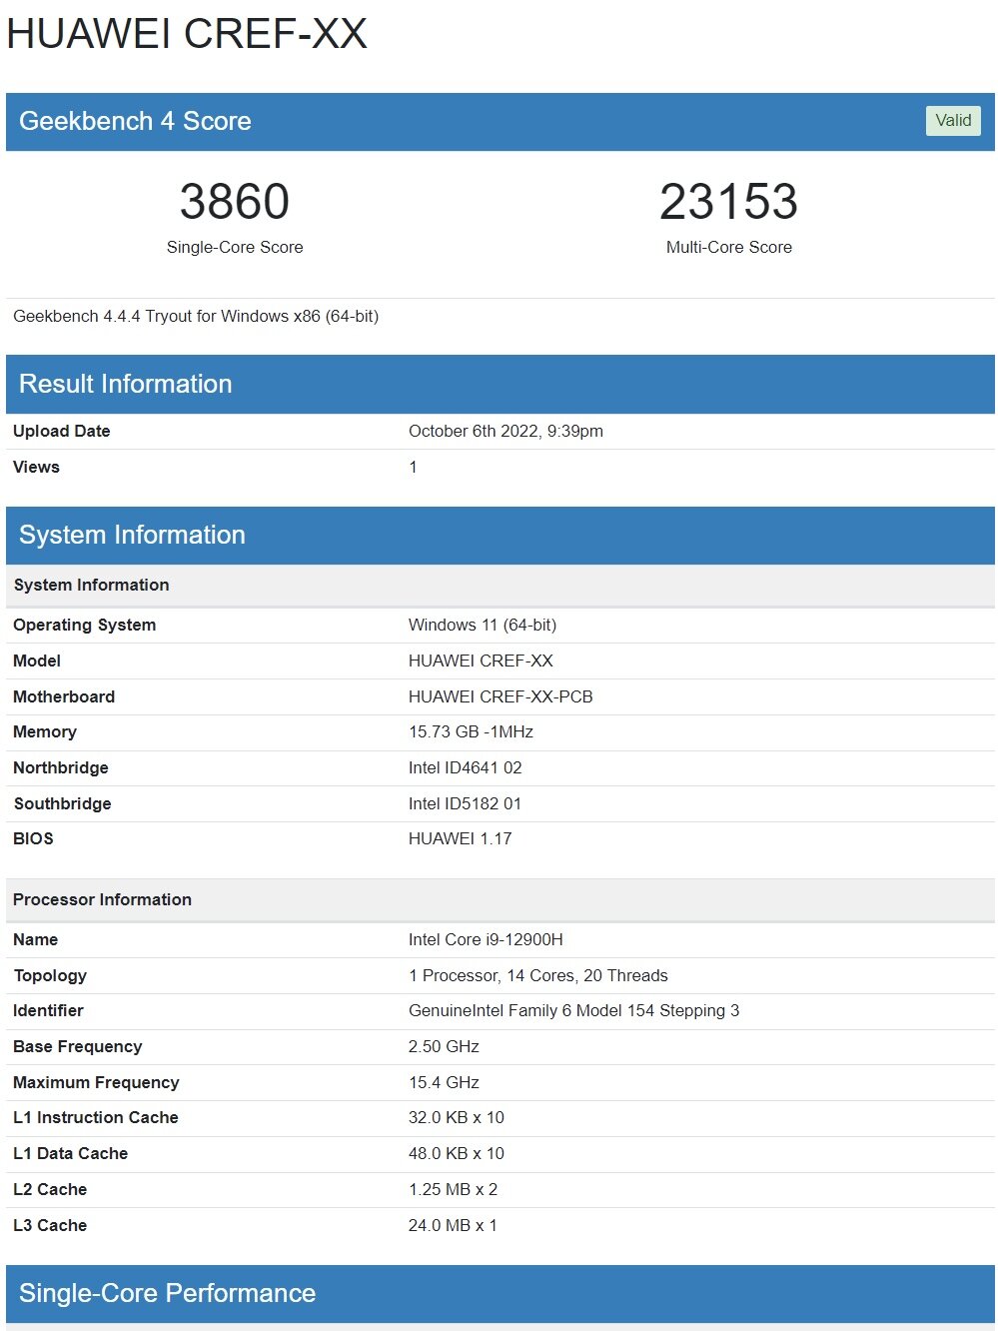Screen dimensions: 998x1331
Task: Select BIOS value HUAWEI 1.17
Action: coord(461,838)
